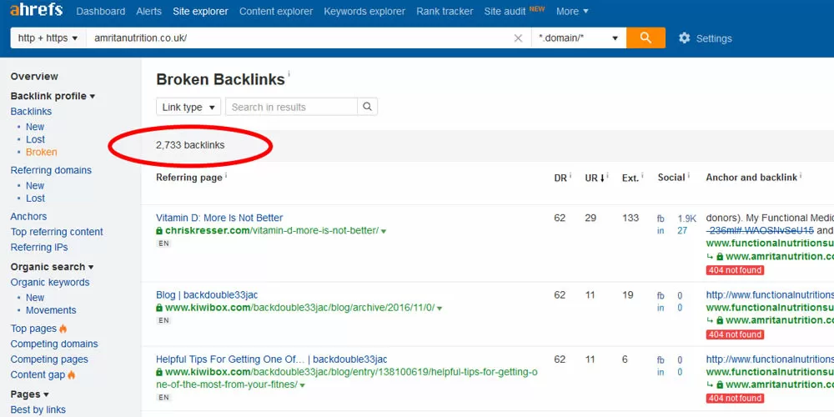
Task: Open Vitamin D: More Is Not Better link
Action: tap(219, 218)
